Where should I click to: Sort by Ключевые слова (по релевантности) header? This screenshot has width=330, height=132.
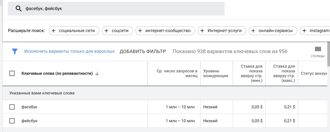click(x=57, y=73)
